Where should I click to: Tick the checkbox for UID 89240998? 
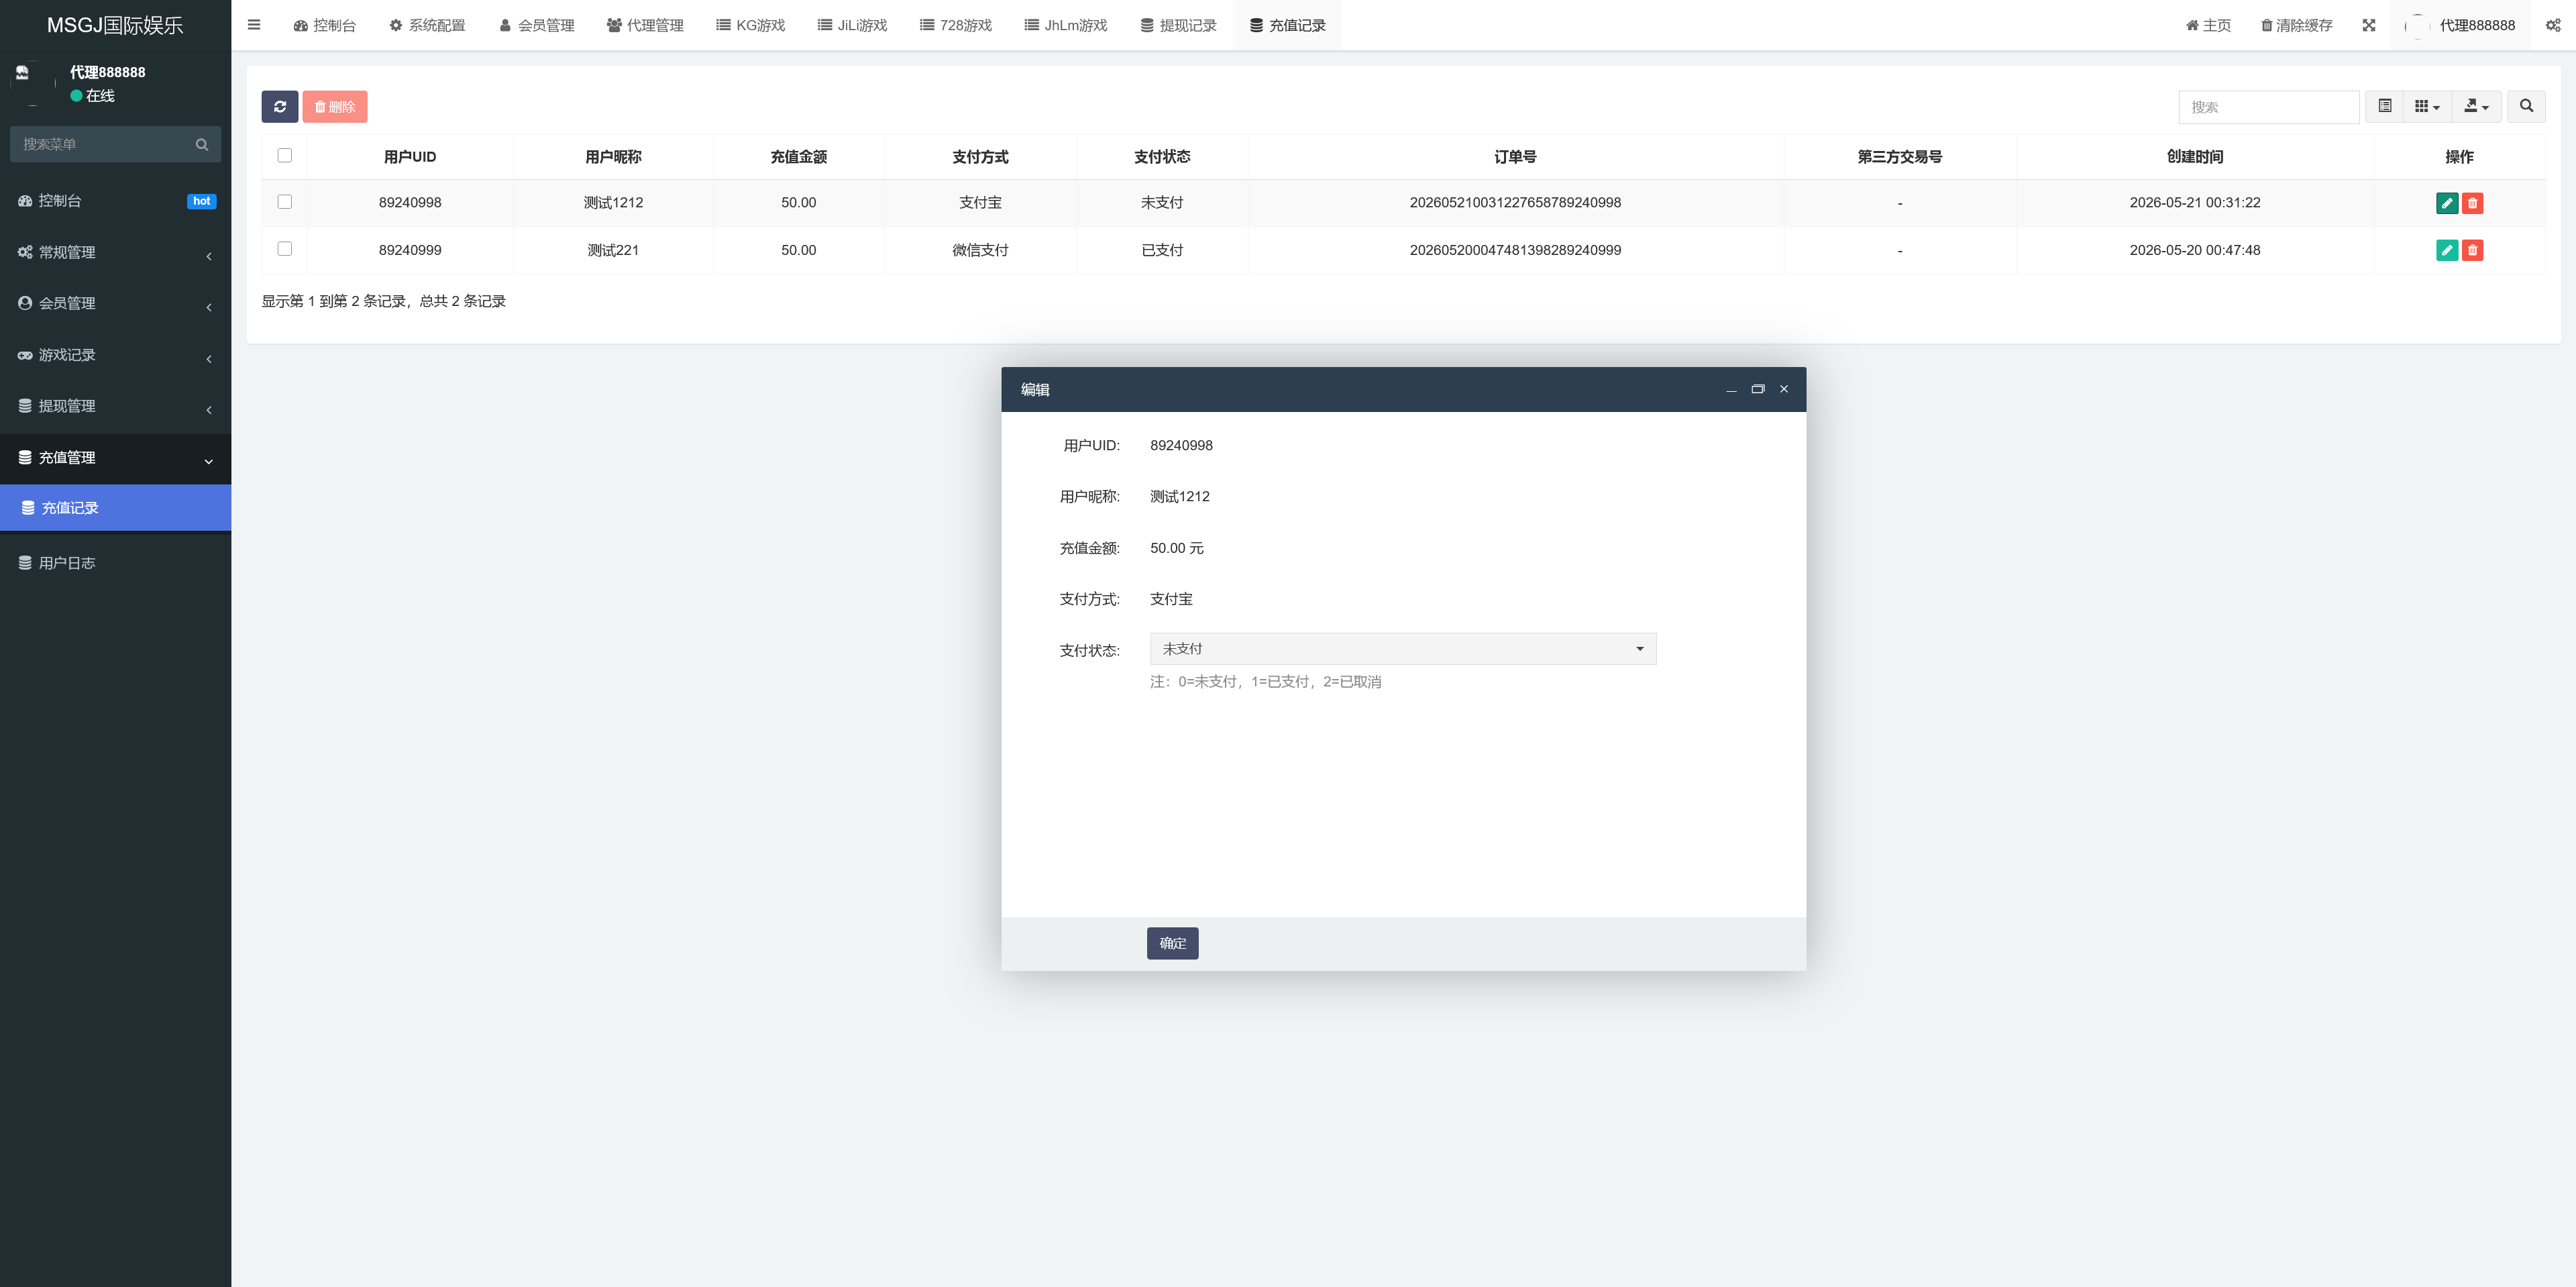pos(285,202)
